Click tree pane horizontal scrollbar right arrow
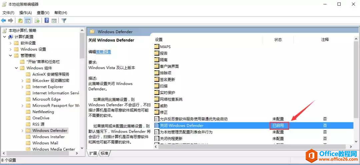 pyautogui.click(x=77, y=153)
